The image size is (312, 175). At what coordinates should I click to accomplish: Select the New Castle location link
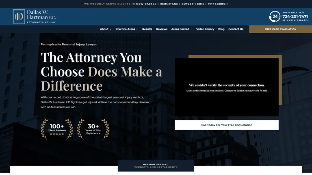tap(146, 4)
